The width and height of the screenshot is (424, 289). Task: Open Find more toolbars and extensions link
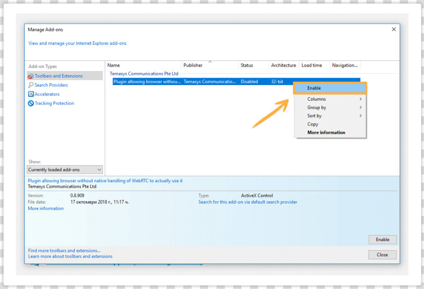65,251
